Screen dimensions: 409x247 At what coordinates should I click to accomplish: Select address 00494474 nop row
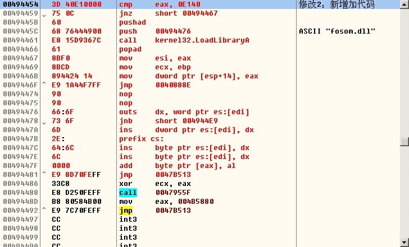pyautogui.click(x=200, y=94)
